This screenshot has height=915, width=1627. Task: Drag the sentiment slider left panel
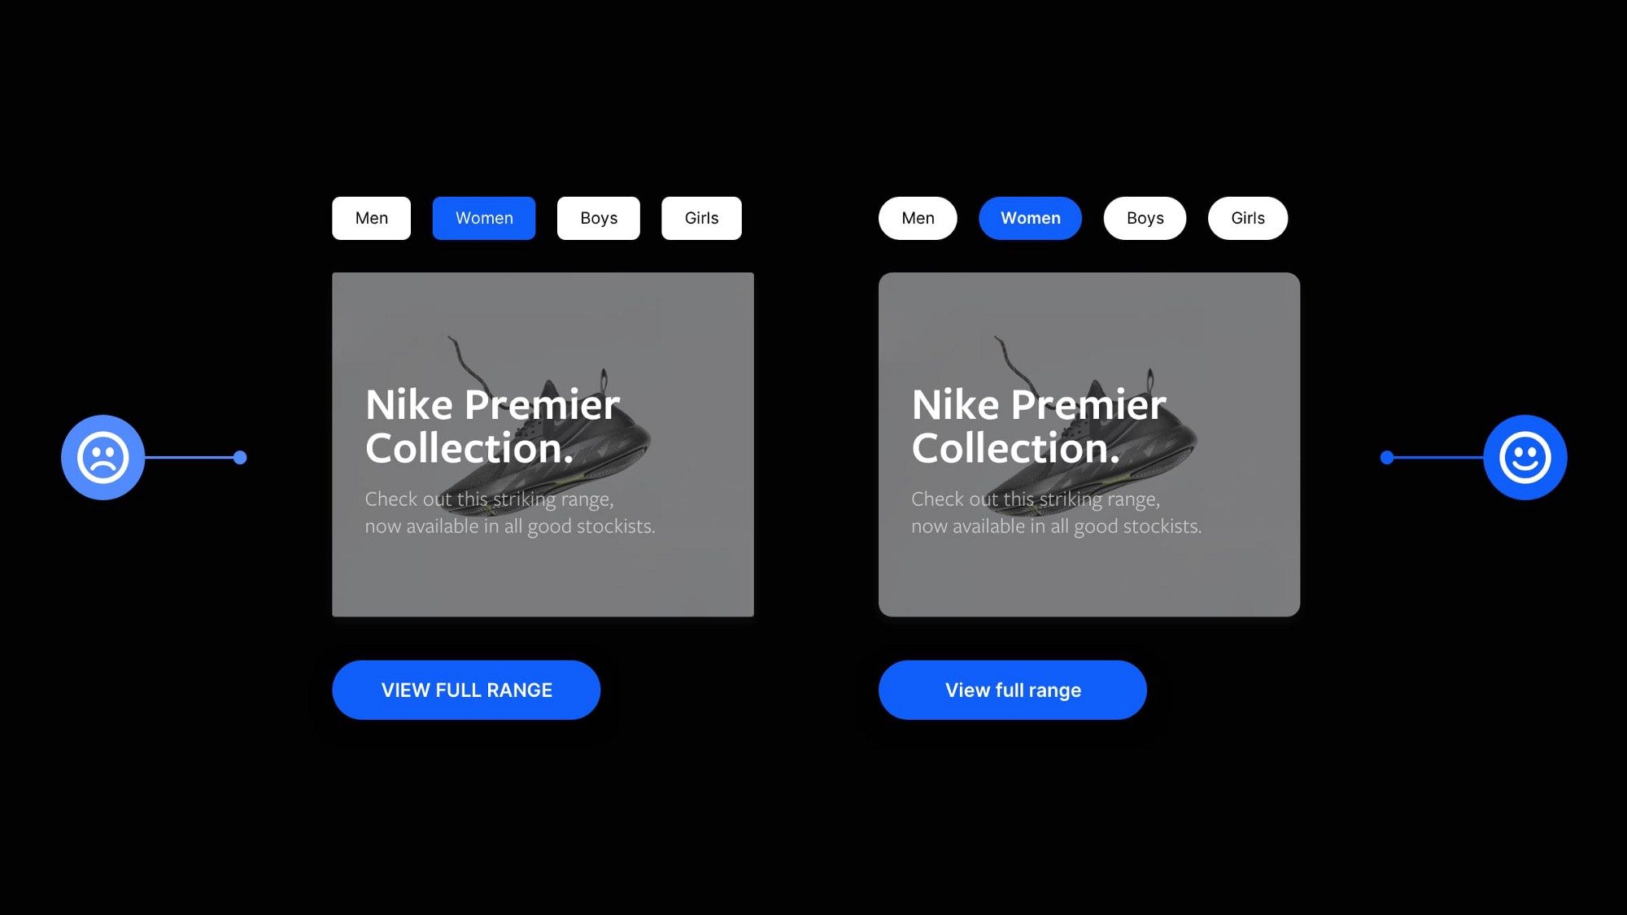pyautogui.click(x=240, y=457)
